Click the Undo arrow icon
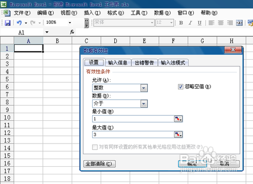Viewport: 253px width, 184px height. pos(19,23)
